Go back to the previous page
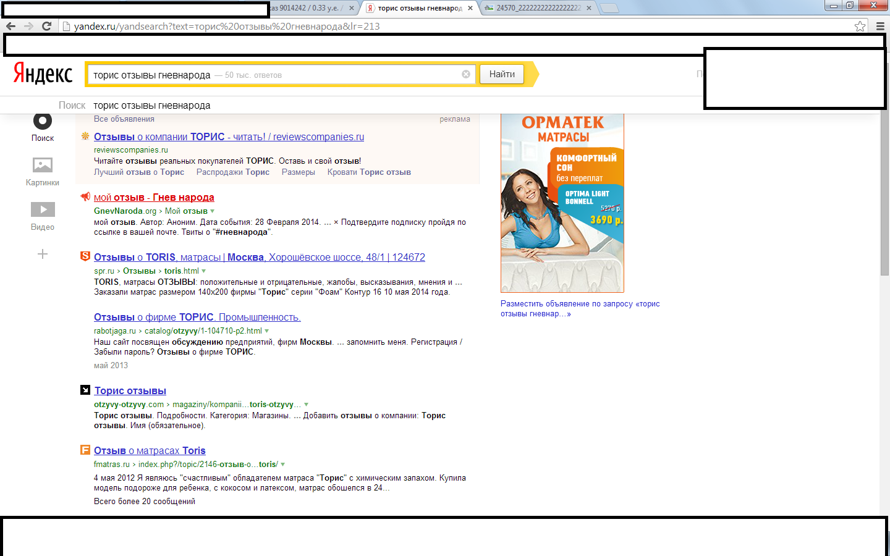 [11, 26]
